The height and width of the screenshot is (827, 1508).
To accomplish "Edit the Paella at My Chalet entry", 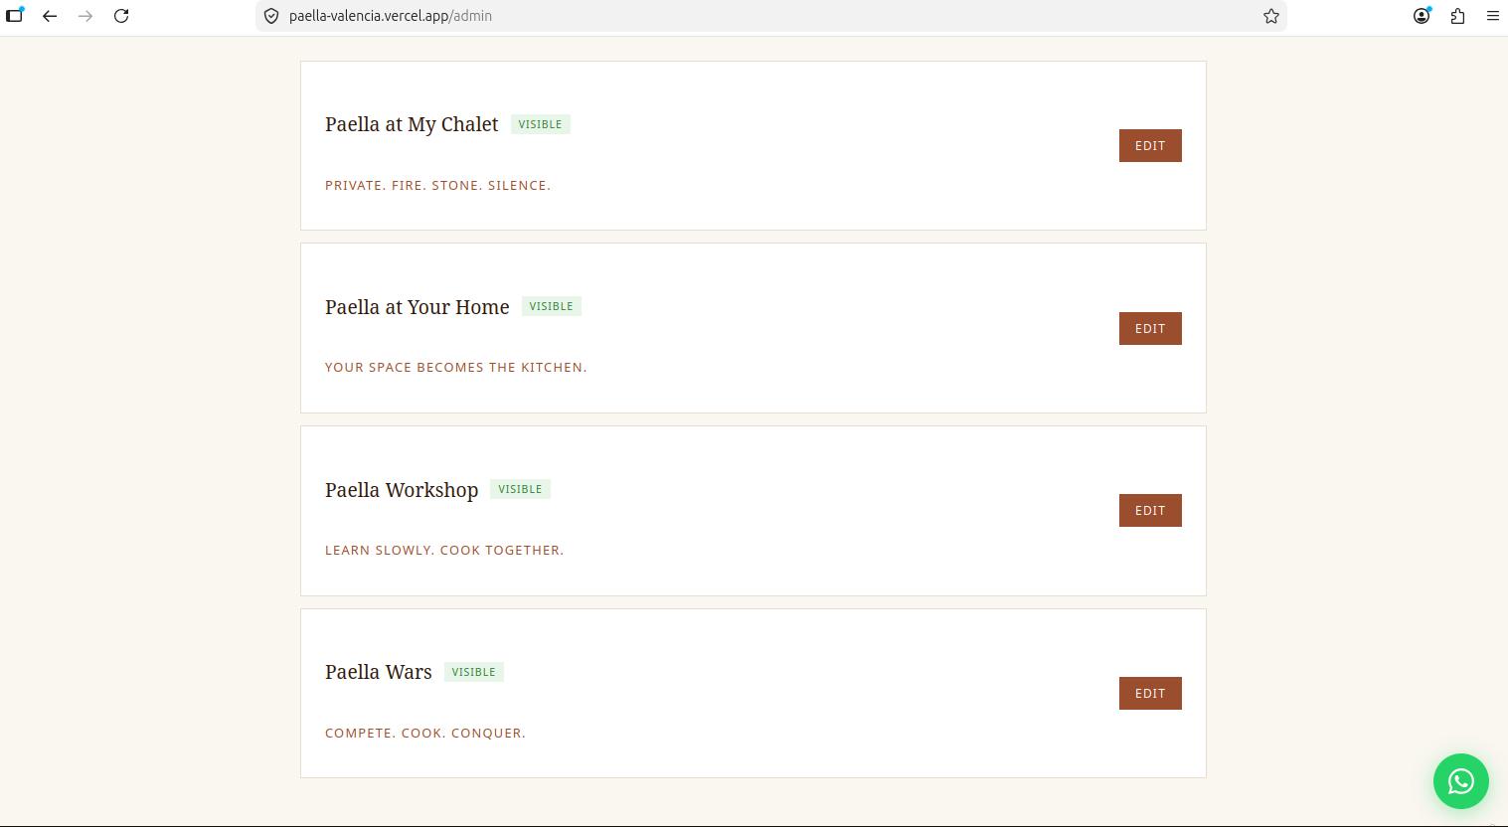I will coord(1150,145).
